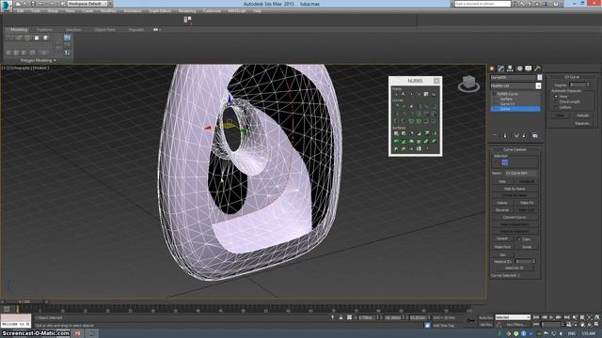Click the Hide By Name button
602x338 pixels.
515,189
